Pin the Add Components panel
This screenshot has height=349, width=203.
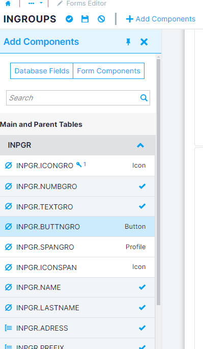pos(128,42)
